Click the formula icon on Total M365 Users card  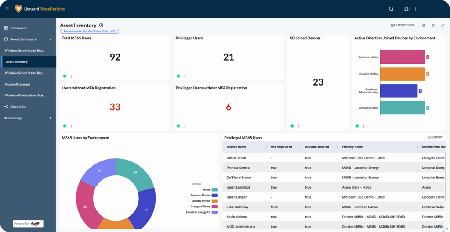point(70,76)
